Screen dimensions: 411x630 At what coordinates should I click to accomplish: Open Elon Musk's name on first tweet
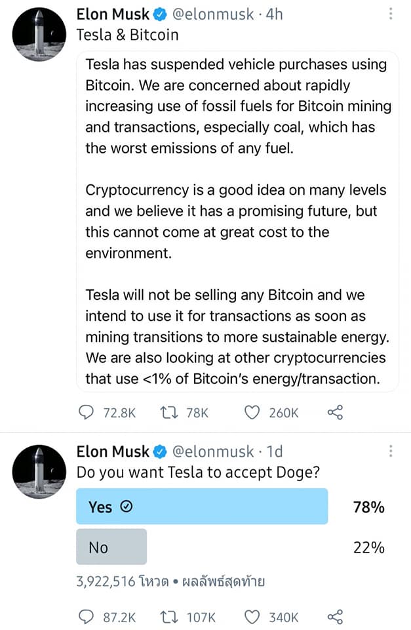pos(112,14)
